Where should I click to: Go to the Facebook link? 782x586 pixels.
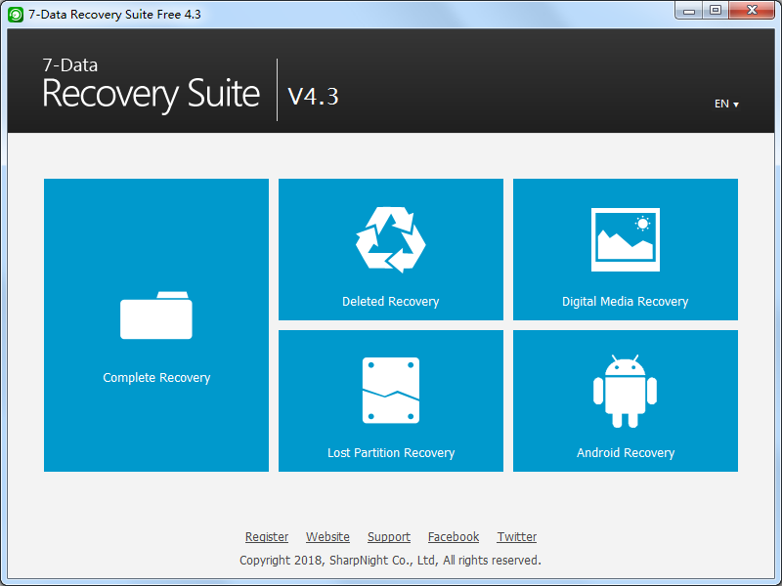click(x=454, y=537)
